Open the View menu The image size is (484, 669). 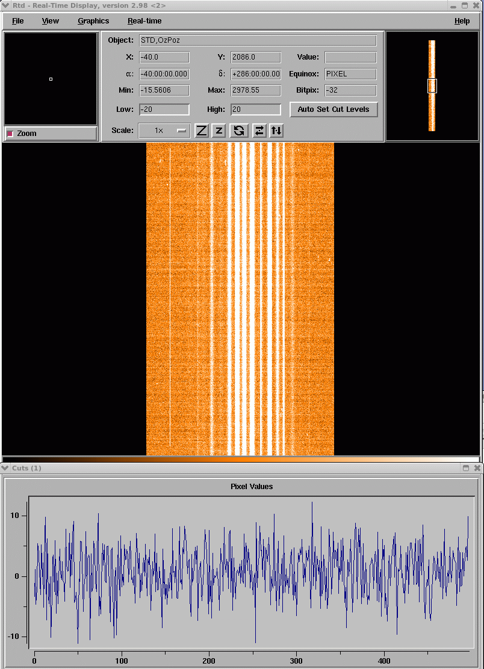point(51,21)
